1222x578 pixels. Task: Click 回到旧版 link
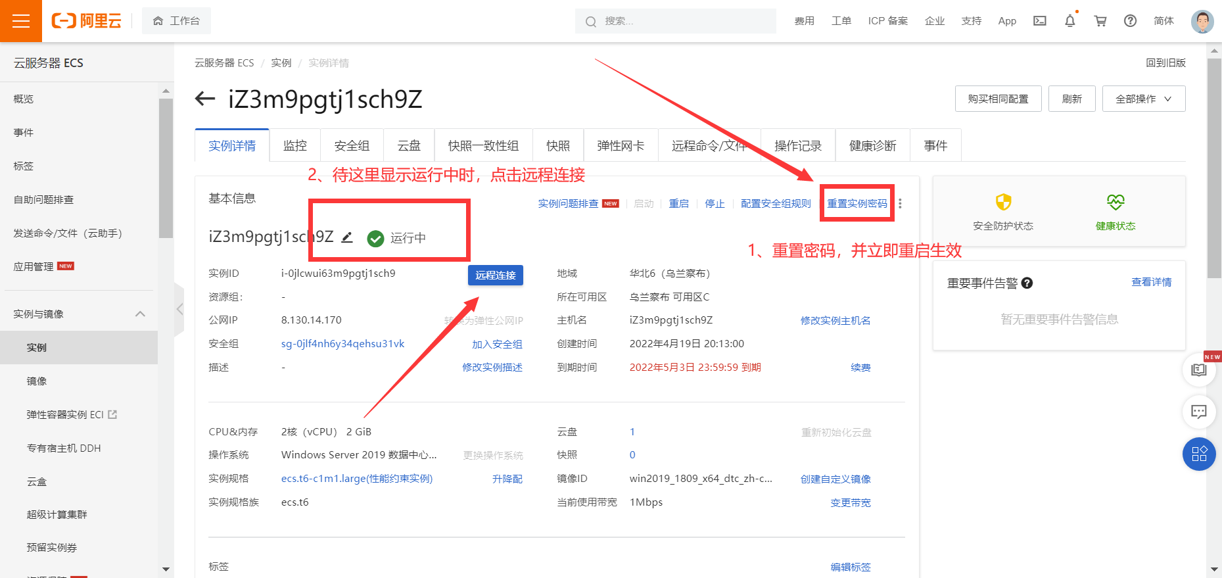[x=1165, y=62]
